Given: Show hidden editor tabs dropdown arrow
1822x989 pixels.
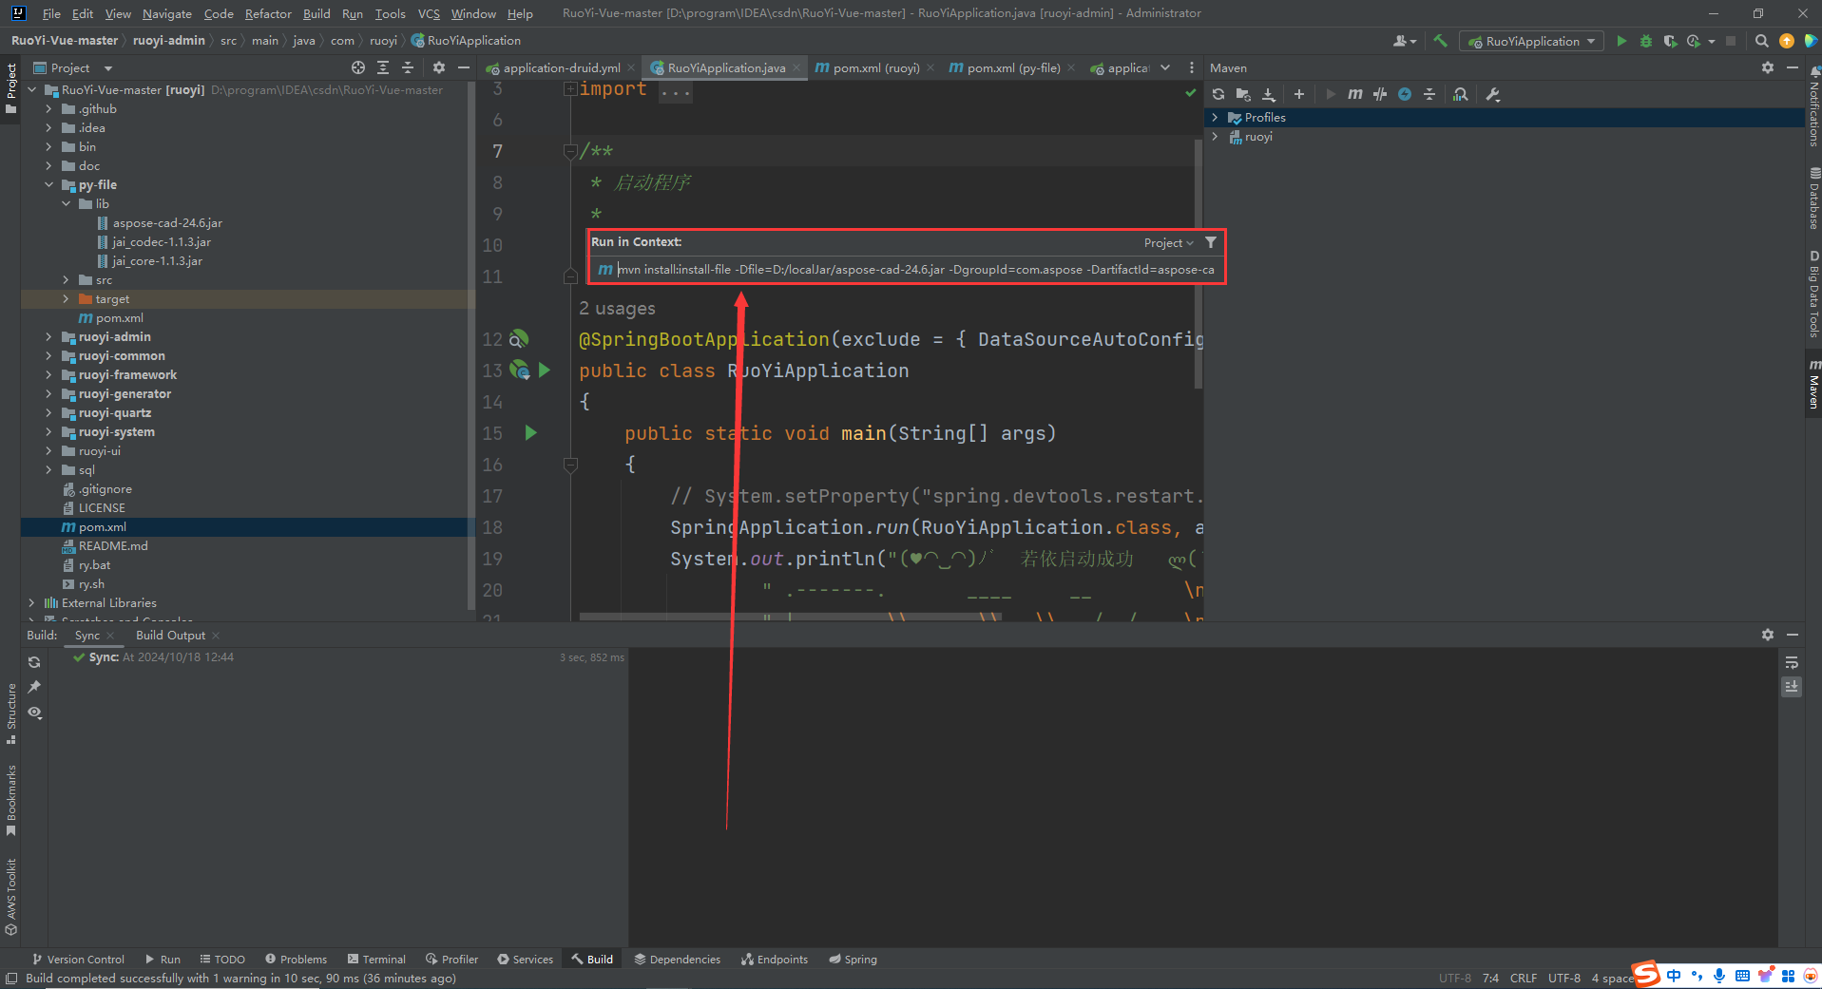Looking at the screenshot, I should click(1165, 67).
